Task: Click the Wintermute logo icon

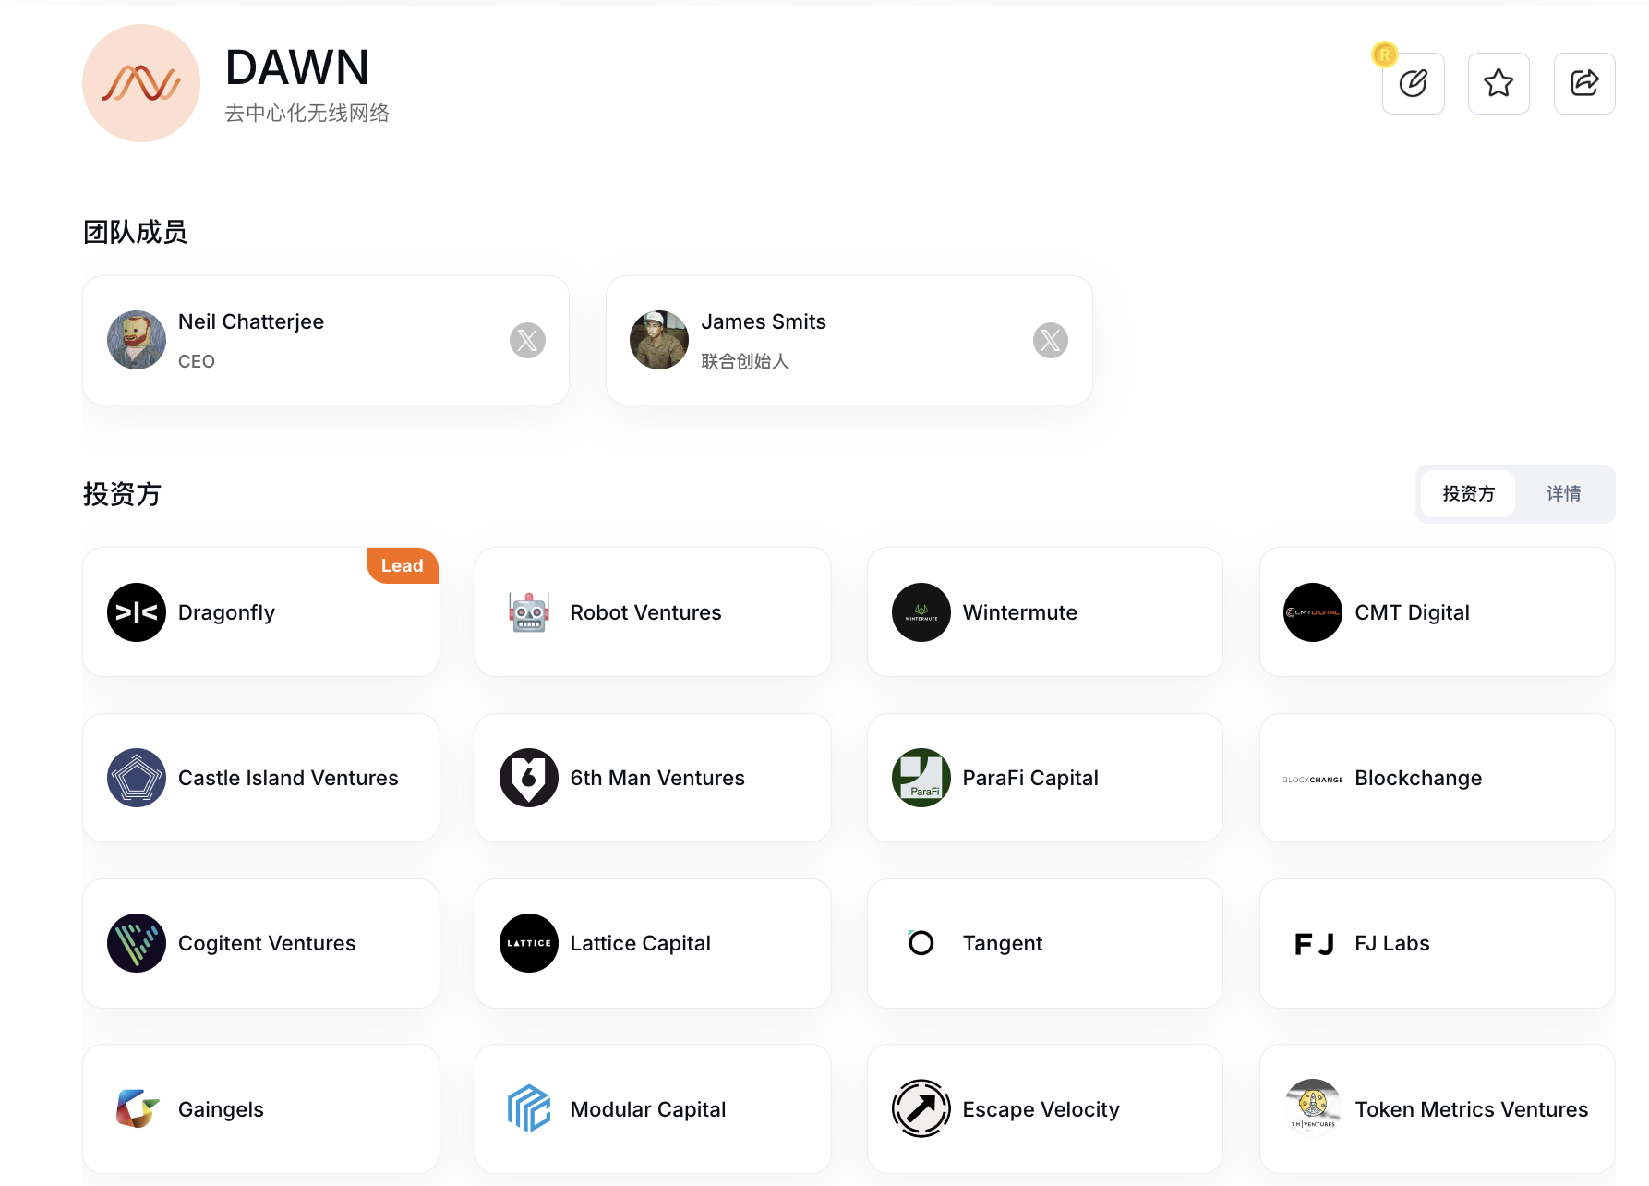Action: [x=921, y=612]
